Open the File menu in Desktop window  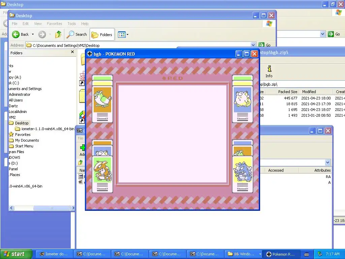(x=14, y=24)
